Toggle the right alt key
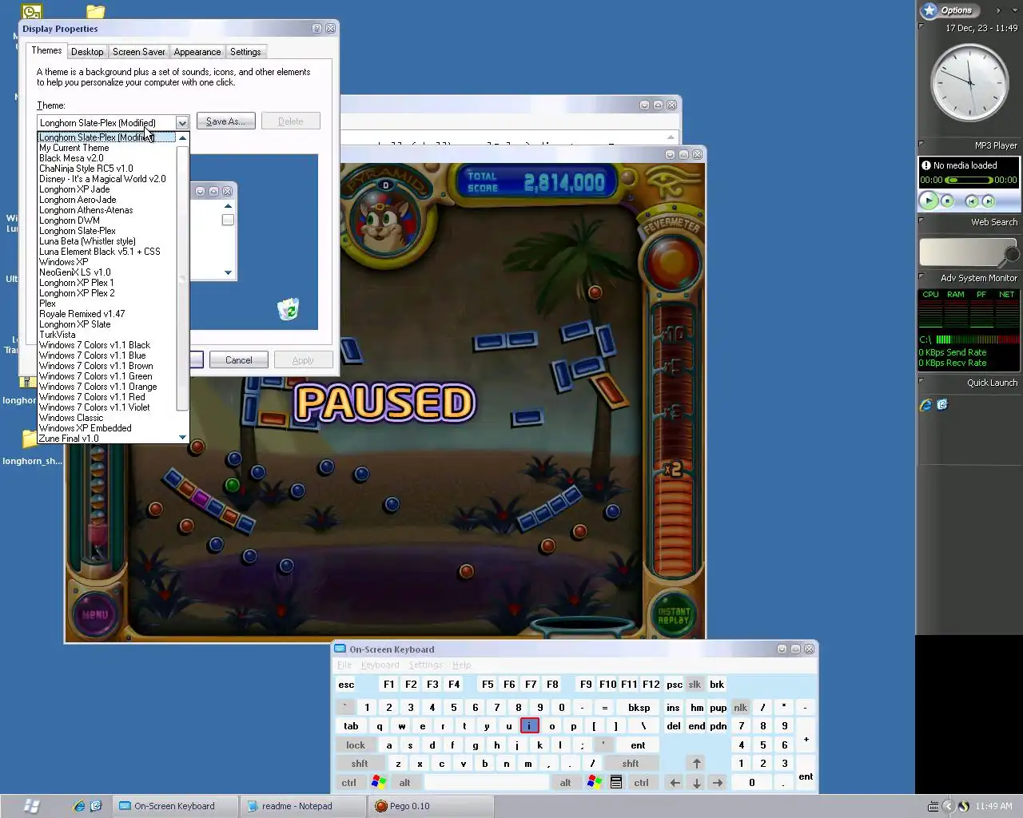Viewport: 1023px width, 818px height. (x=565, y=783)
